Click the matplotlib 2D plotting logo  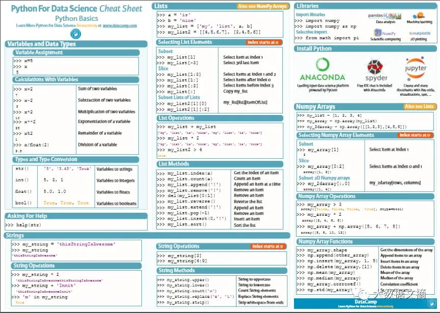pos(420,33)
